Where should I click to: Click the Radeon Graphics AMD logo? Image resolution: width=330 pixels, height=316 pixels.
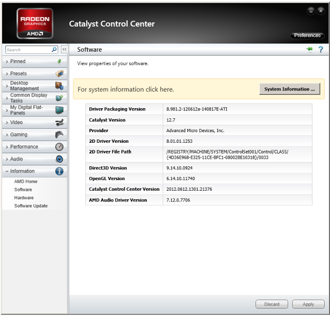[35, 23]
